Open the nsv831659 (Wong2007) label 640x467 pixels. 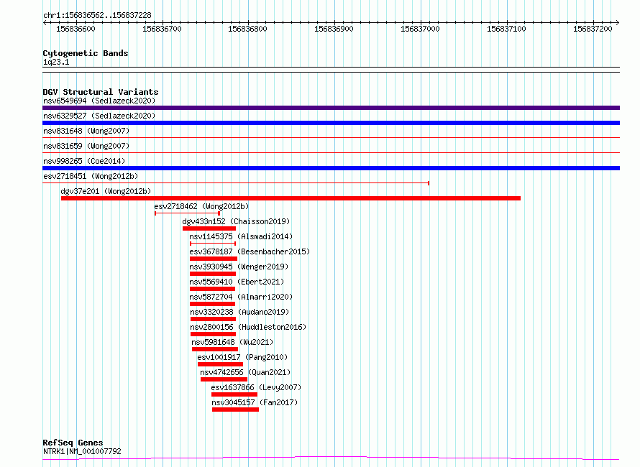(x=86, y=146)
